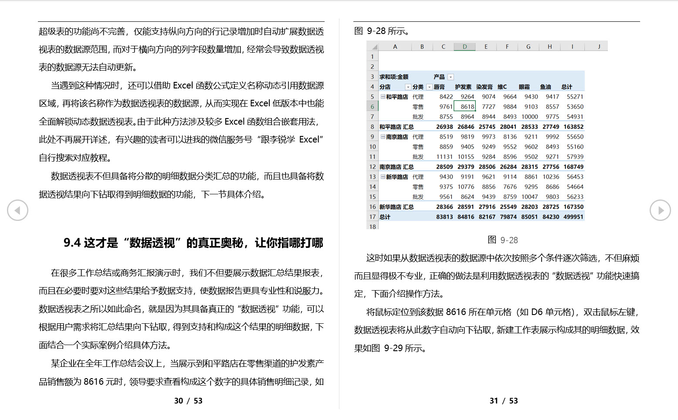Click the 图 9-28 caption below the figure
This screenshot has height=420, width=678.
coord(503,240)
